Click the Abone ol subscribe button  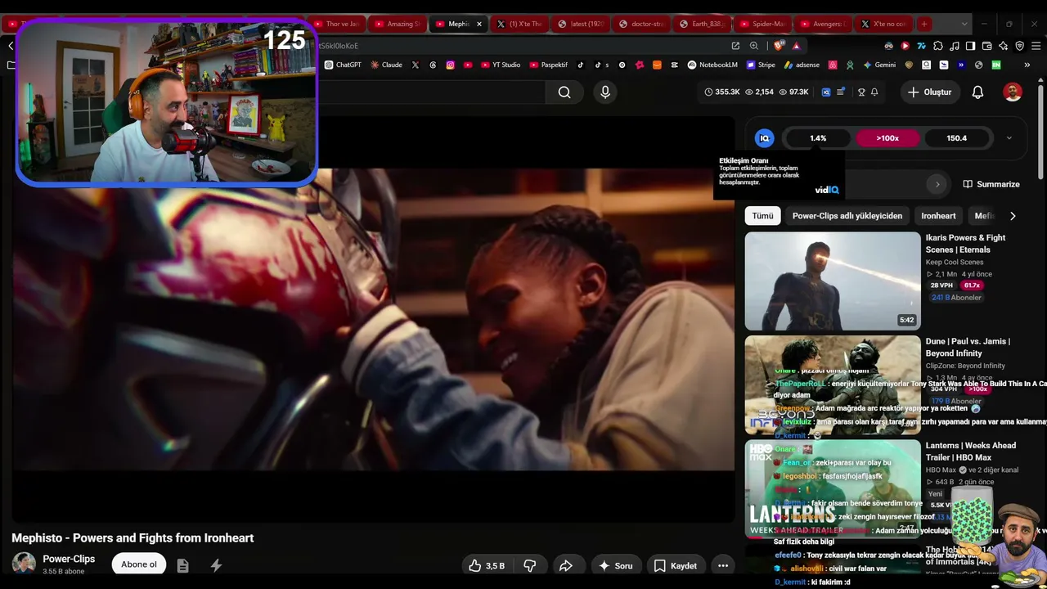138,564
